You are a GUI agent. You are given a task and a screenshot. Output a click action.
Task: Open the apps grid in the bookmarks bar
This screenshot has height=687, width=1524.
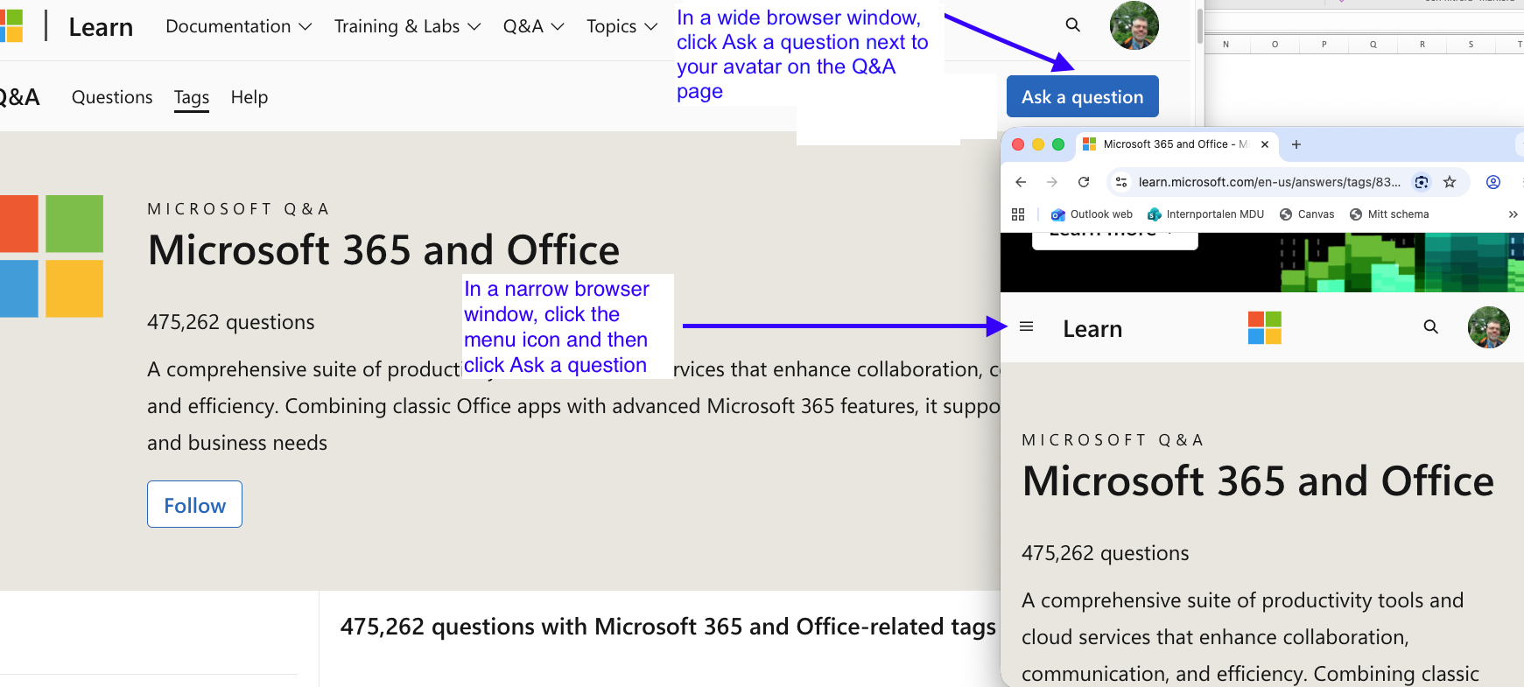[1018, 214]
